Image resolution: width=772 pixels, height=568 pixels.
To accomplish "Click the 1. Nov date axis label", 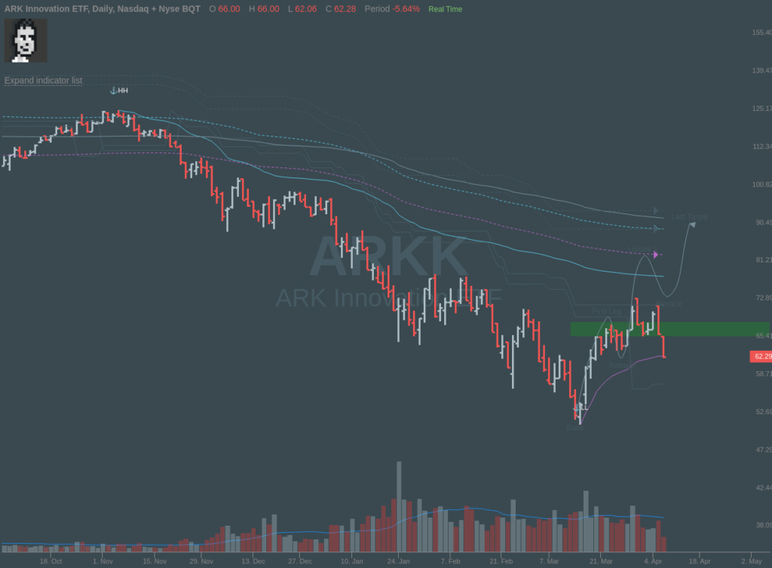I will pyautogui.click(x=103, y=561).
